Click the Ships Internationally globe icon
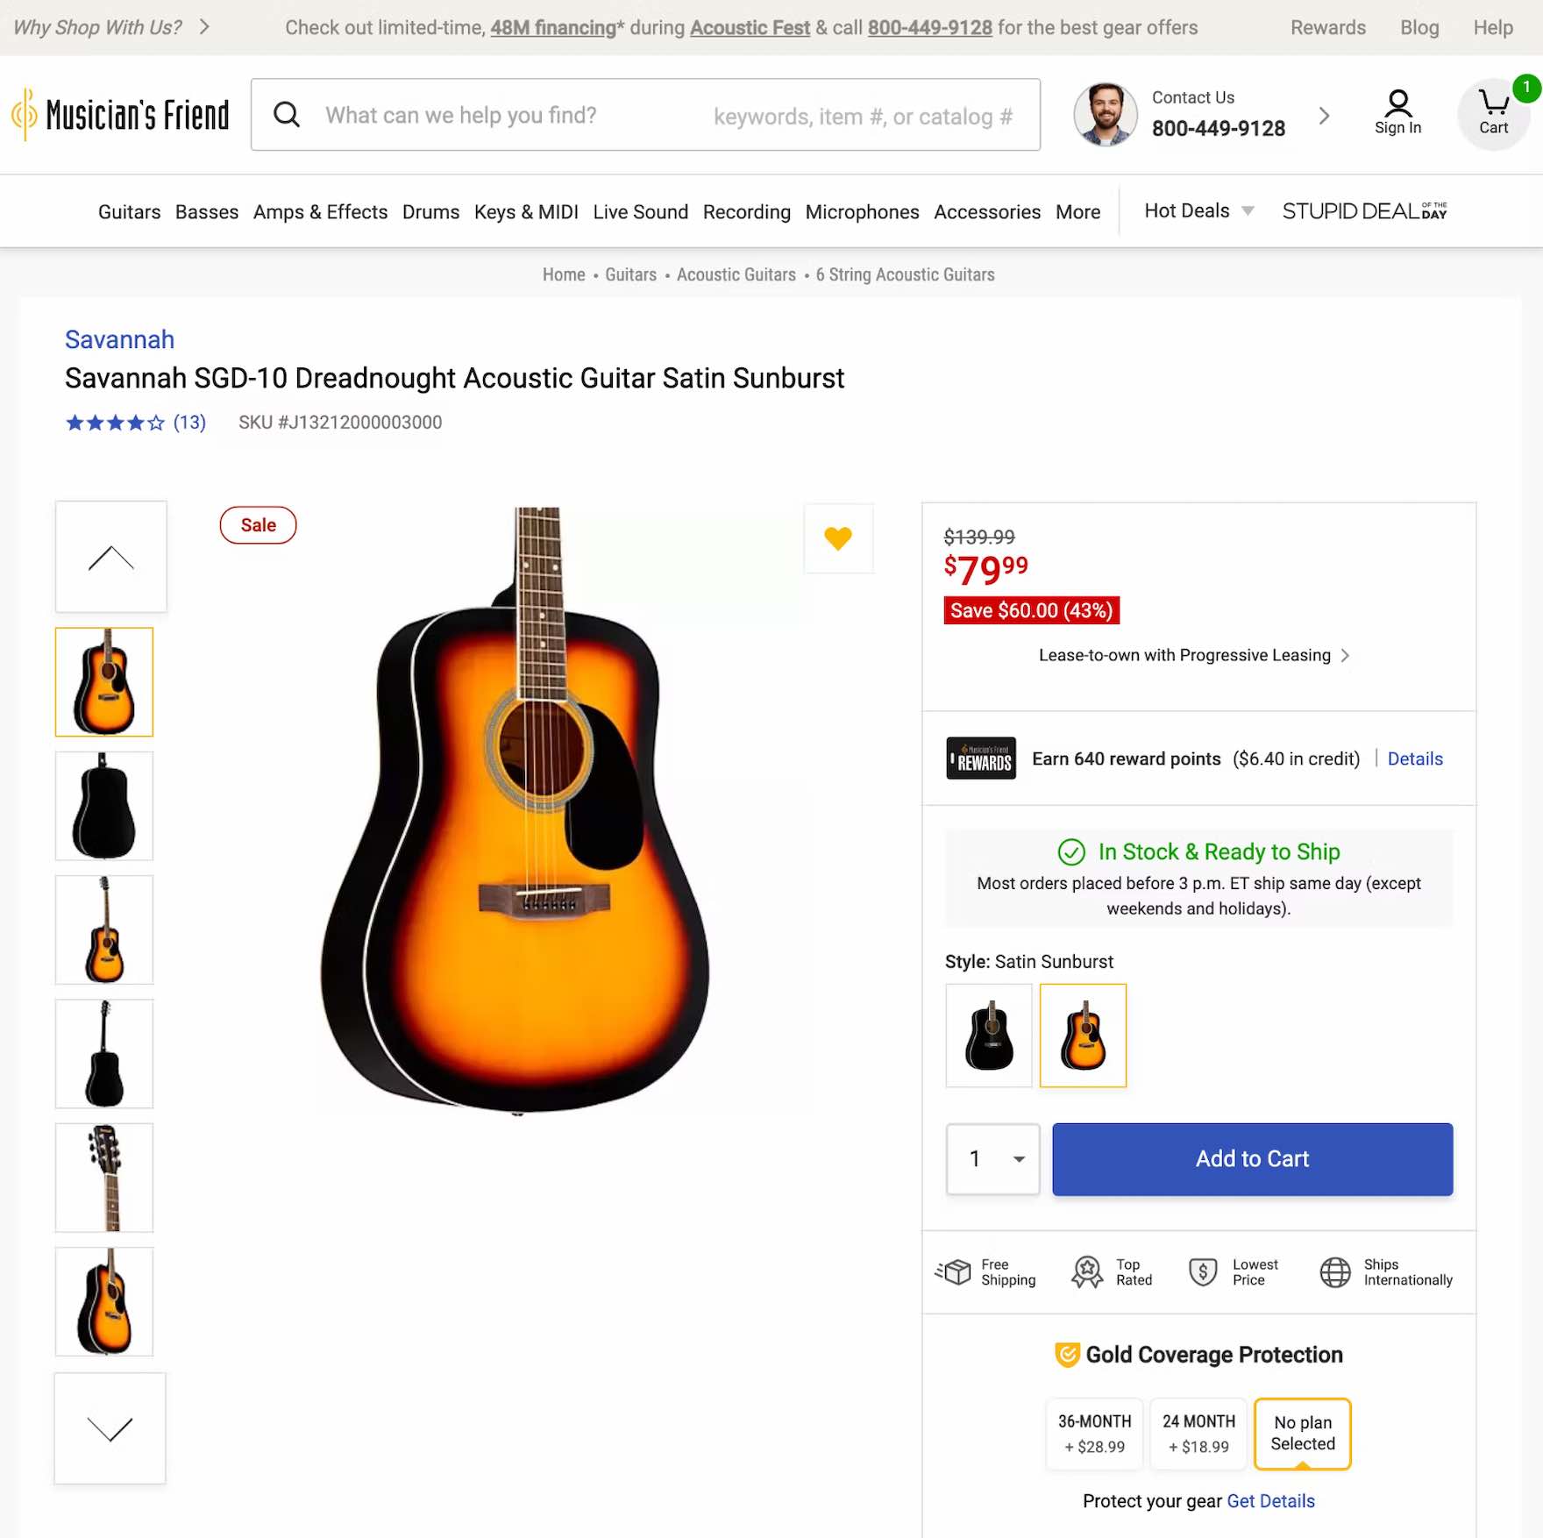Screen dimensions: 1543x1538 point(1335,1271)
